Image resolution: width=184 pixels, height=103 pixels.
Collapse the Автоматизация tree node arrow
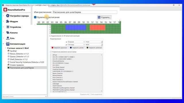coord(3,44)
